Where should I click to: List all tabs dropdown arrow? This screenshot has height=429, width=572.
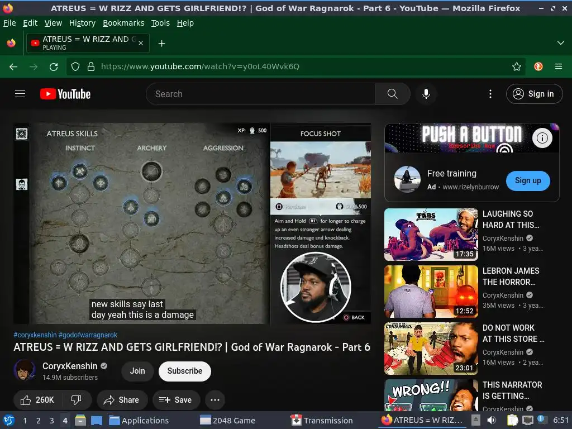coord(560,43)
